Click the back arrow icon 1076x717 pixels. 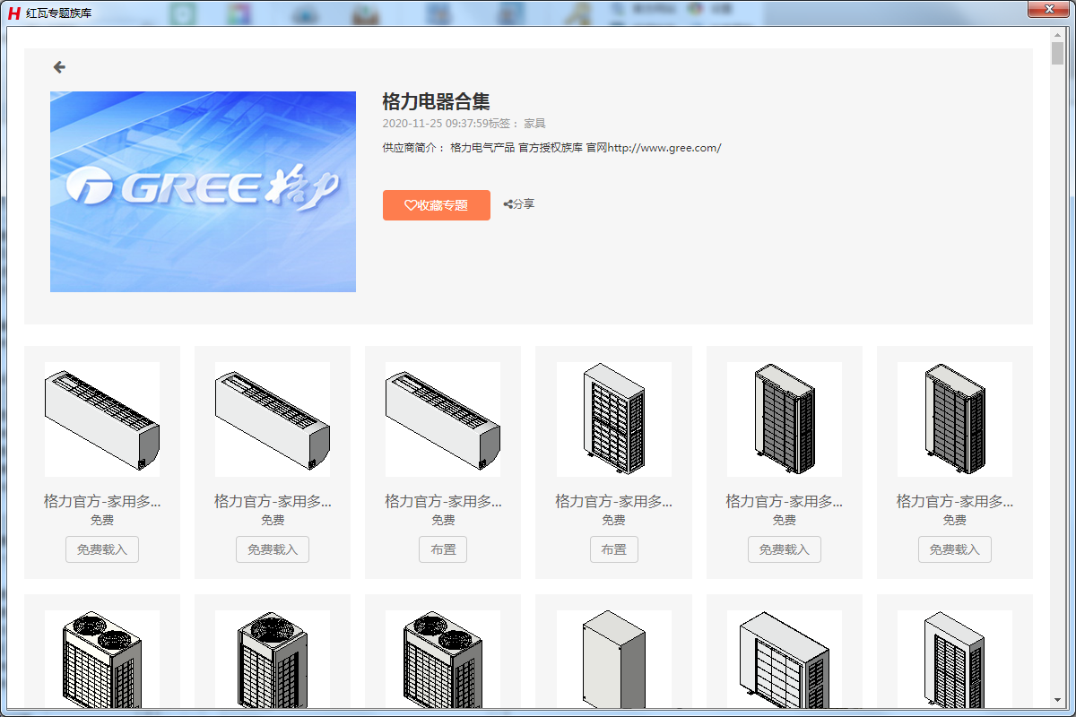59,67
